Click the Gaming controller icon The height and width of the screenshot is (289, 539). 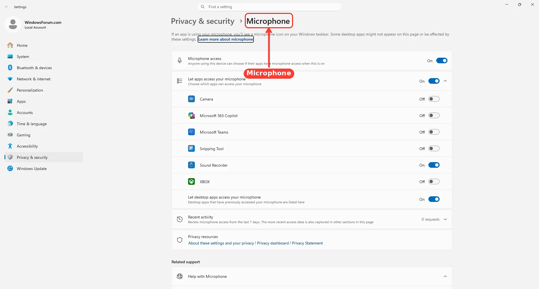10,135
